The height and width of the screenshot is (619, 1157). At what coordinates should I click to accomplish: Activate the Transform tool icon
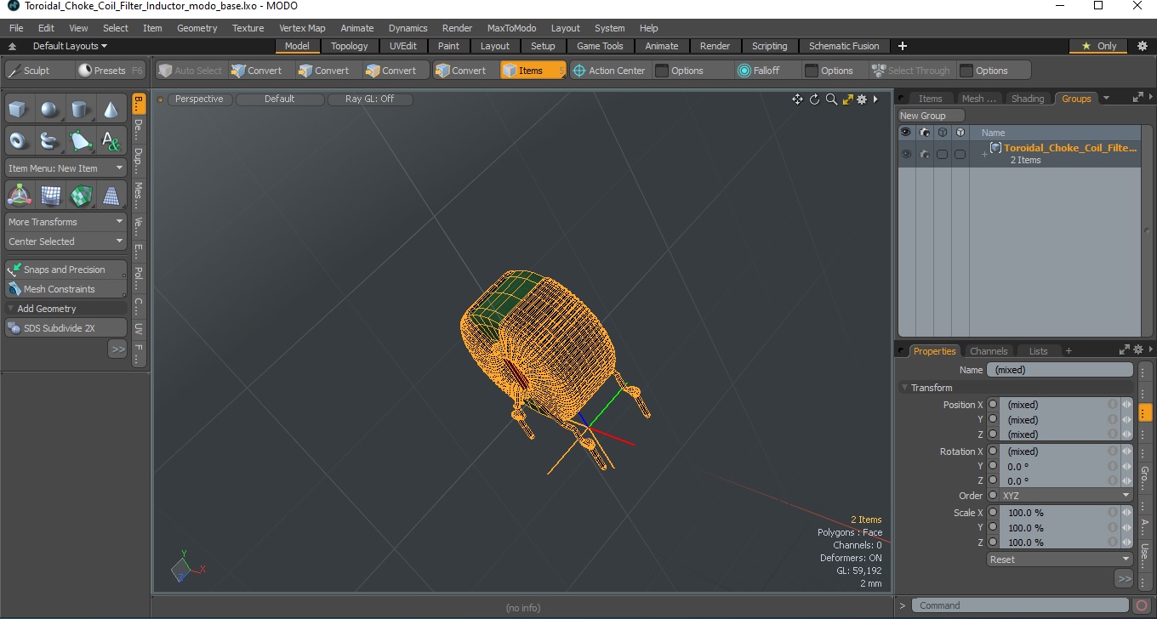point(19,196)
